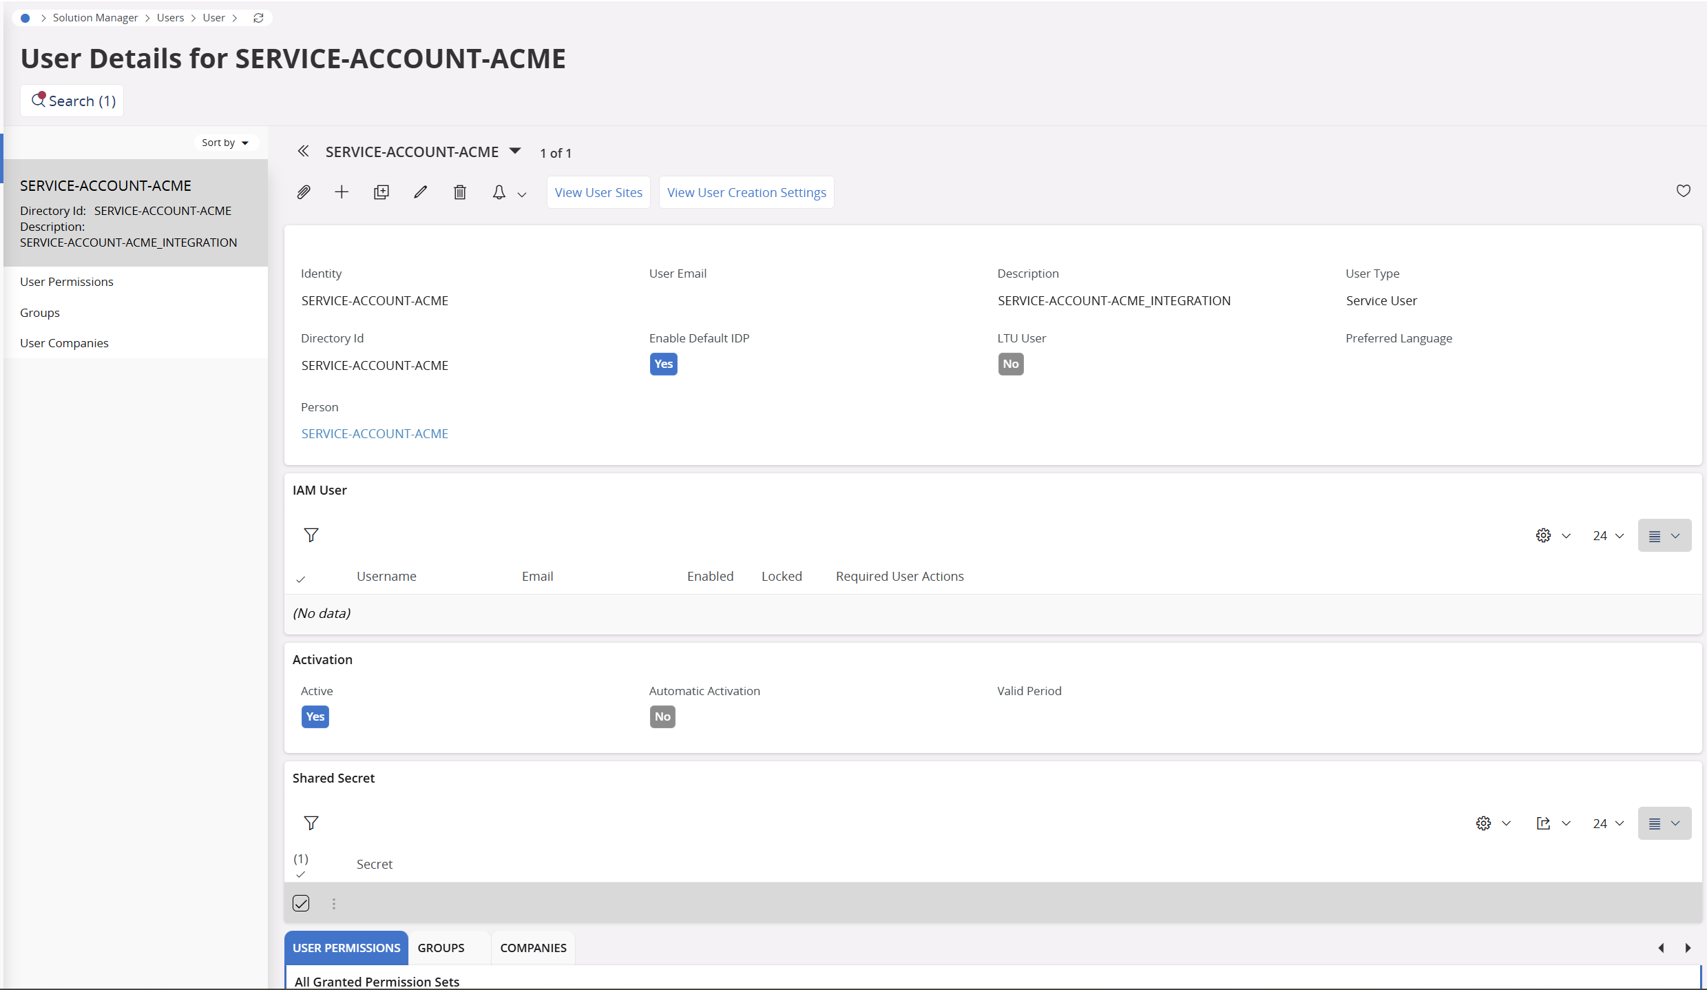Screen dimensions: 1707x990
Task: Click the filter funnel in IAM User section
Action: click(x=311, y=535)
